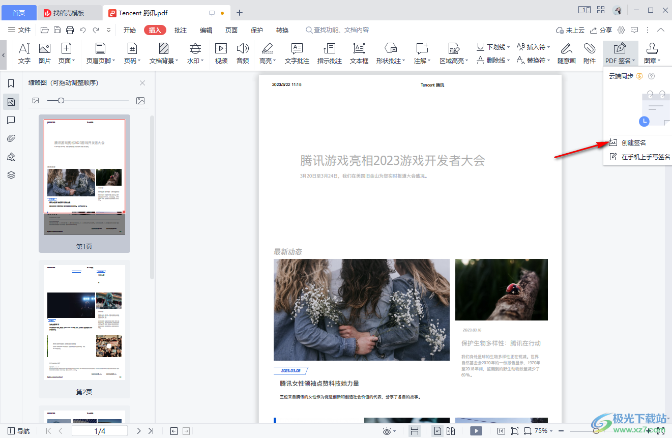This screenshot has width=672, height=438.
Task: Switch to the 保护 ribbon tab
Action: coord(257,30)
